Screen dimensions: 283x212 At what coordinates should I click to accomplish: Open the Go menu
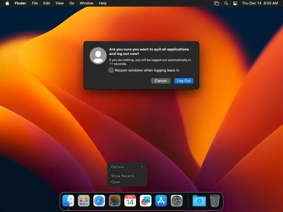click(72, 3)
